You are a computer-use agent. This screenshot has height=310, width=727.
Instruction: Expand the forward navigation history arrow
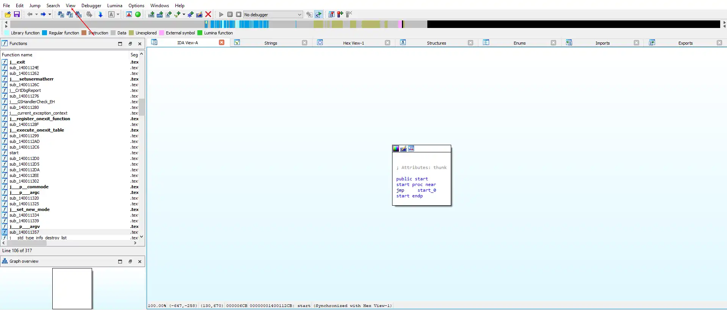[x=50, y=14]
